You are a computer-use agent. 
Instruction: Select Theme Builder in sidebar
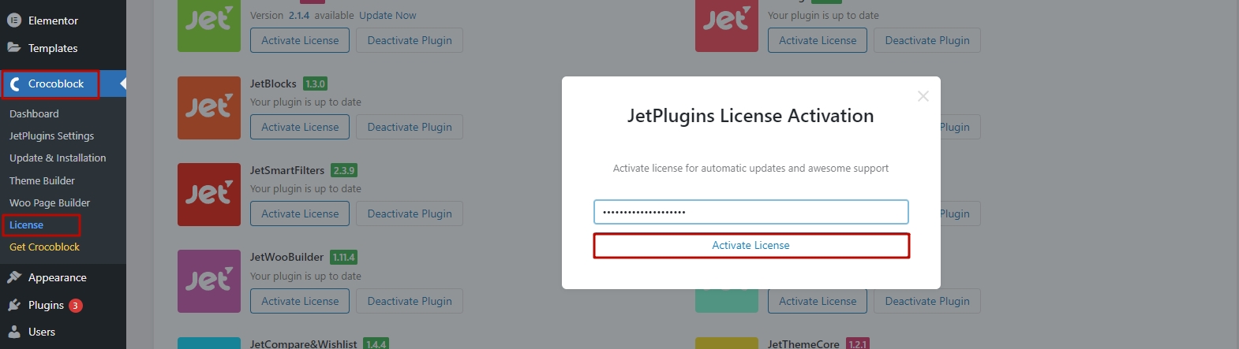click(x=42, y=180)
